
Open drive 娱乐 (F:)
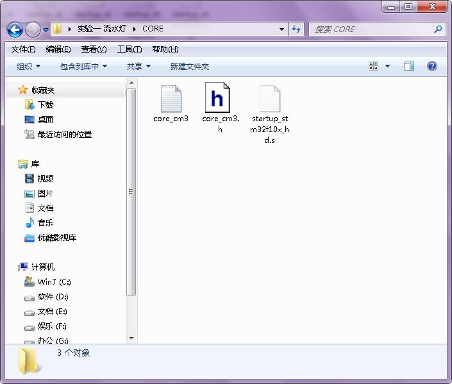pyautogui.click(x=52, y=326)
